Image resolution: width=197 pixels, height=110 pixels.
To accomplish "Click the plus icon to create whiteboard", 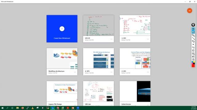I will [x=62, y=29].
